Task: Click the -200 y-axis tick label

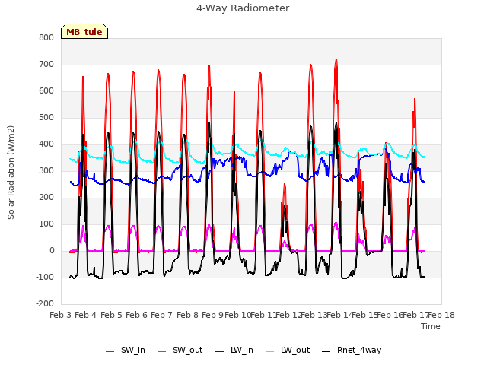Action: [45, 304]
